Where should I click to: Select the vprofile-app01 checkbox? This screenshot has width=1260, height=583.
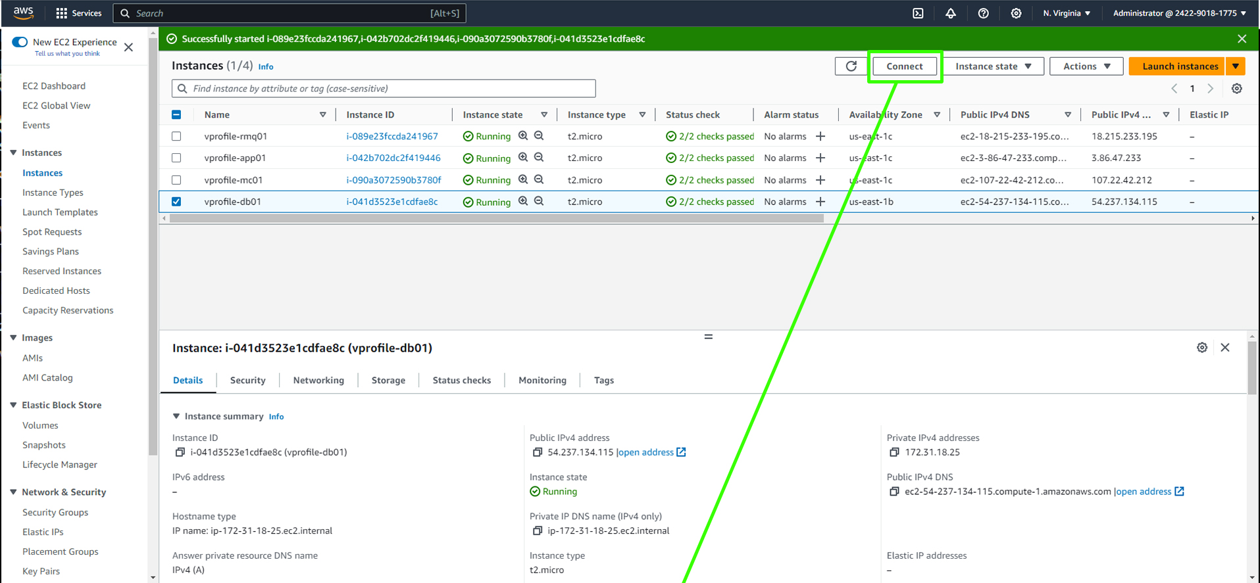(x=176, y=158)
